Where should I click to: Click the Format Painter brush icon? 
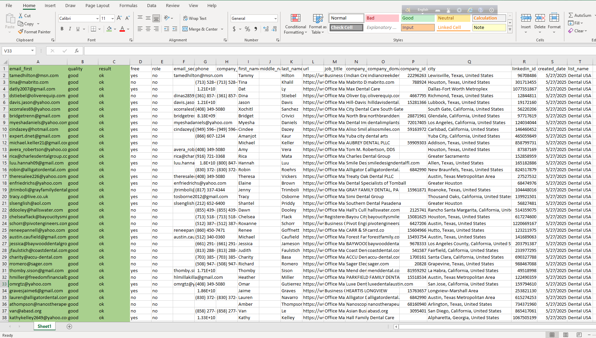(21, 32)
